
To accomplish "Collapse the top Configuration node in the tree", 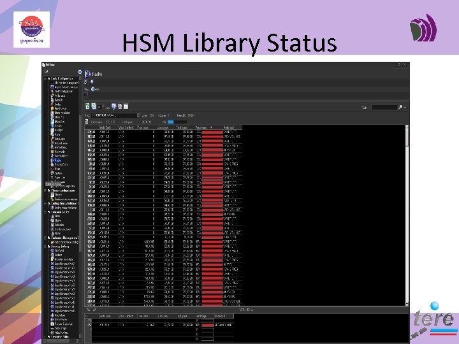I will tap(45, 78).
